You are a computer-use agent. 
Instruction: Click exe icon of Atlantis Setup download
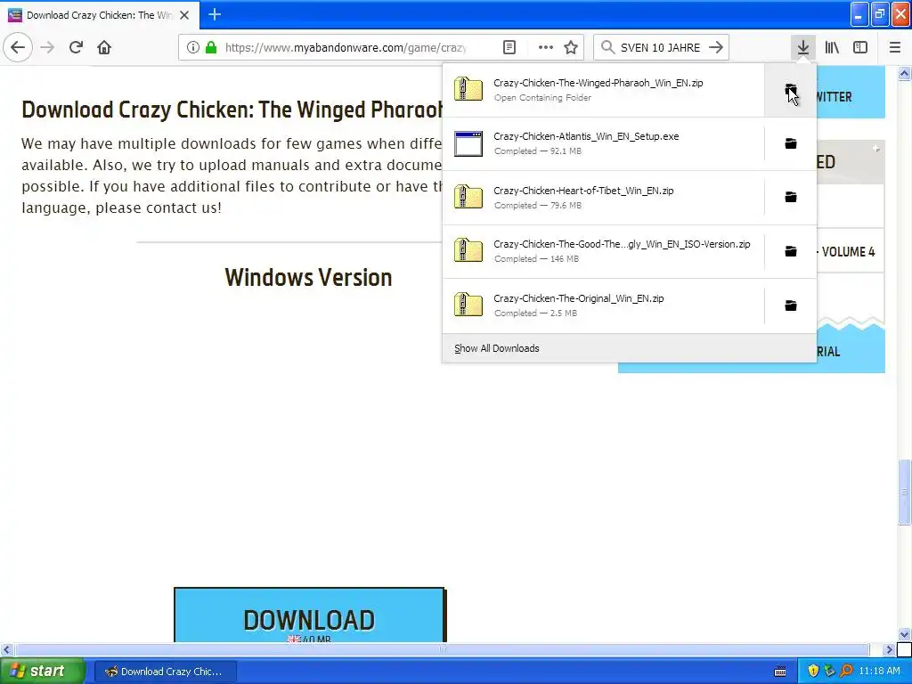(468, 143)
